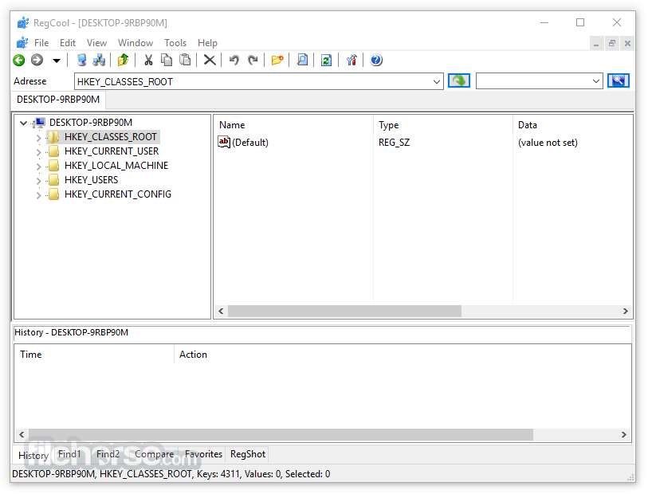Switch to the Compare tab

click(x=154, y=454)
